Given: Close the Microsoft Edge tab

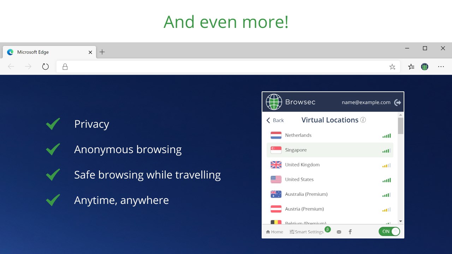Looking at the screenshot, I should pyautogui.click(x=90, y=52).
